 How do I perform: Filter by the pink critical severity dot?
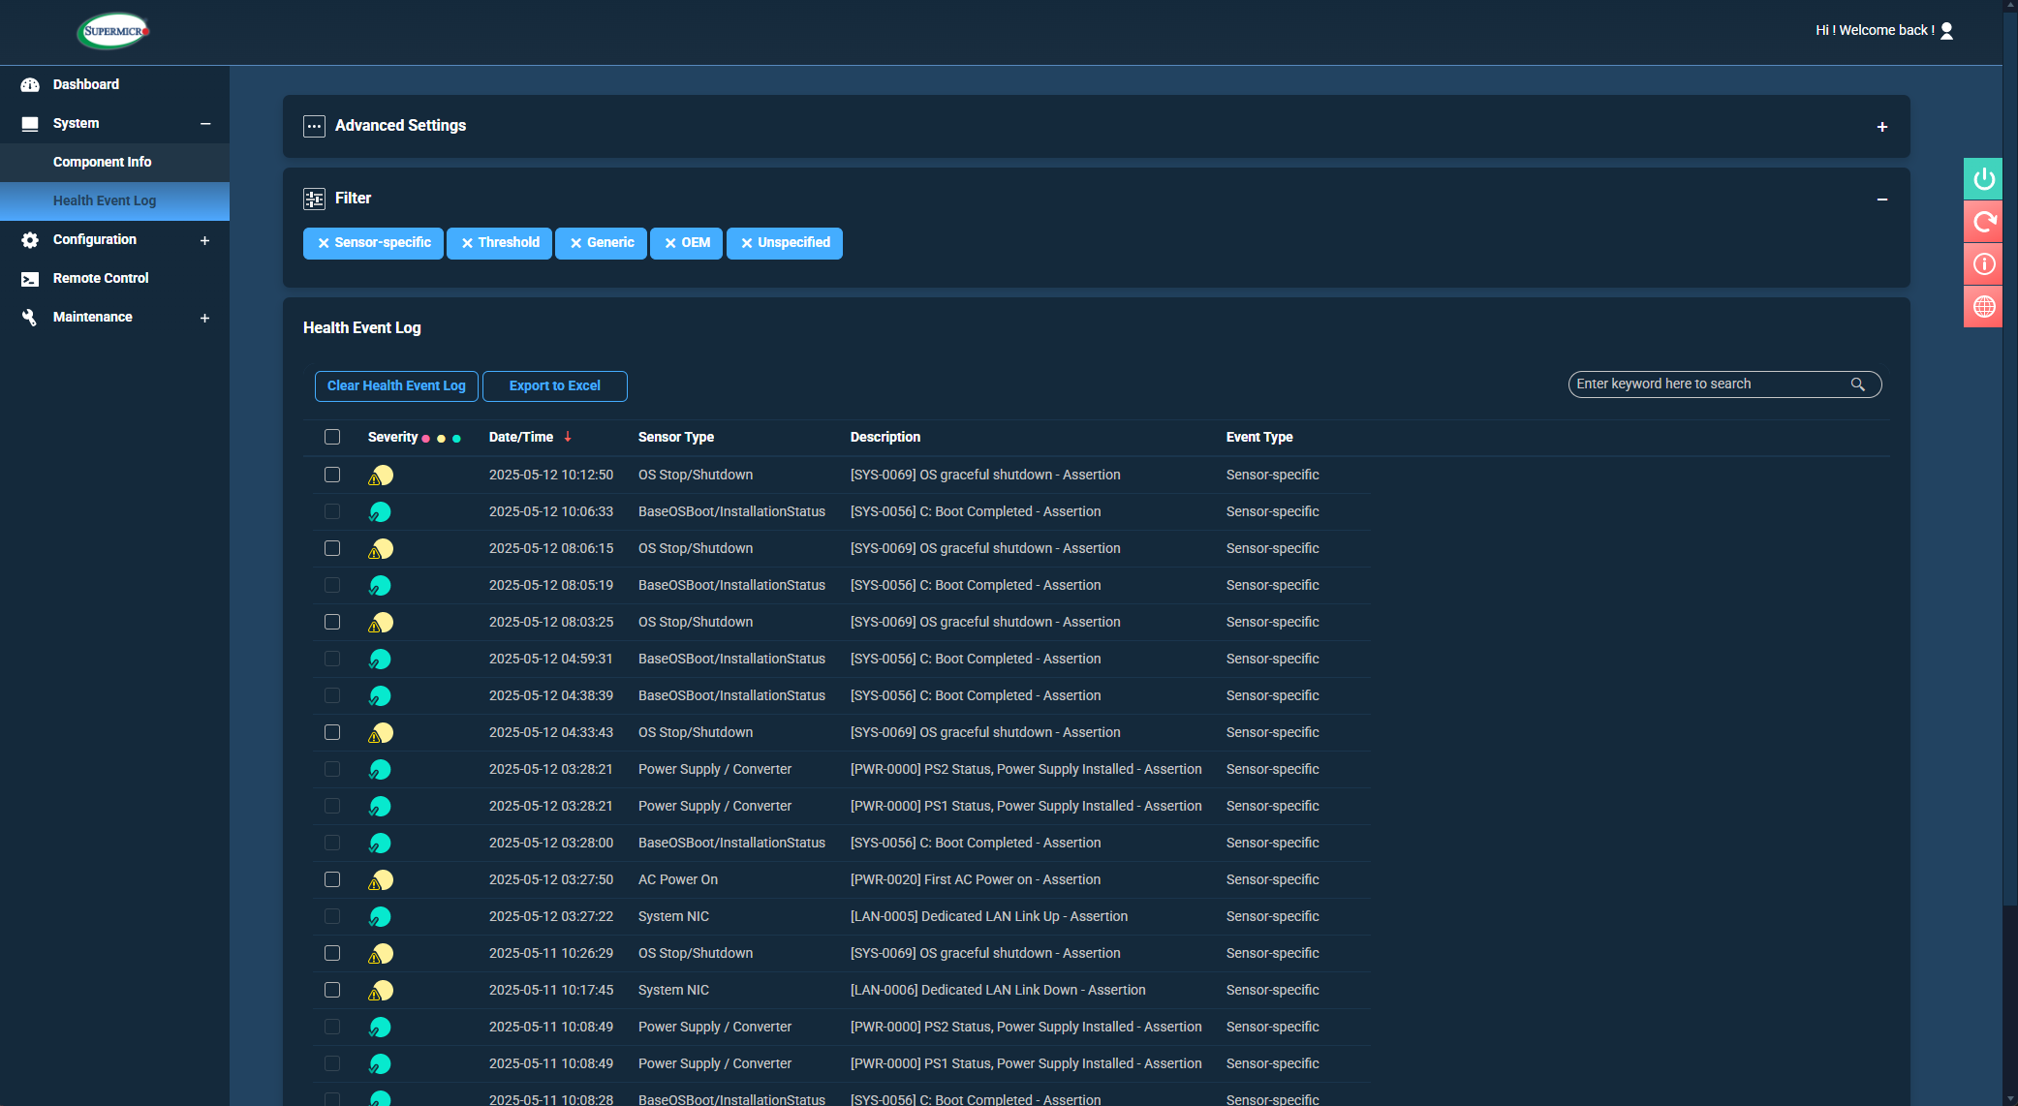[426, 439]
